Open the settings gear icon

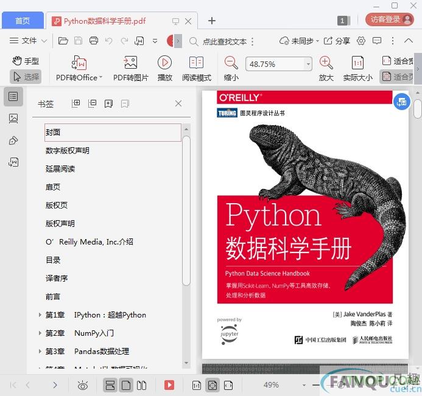pos(361,41)
